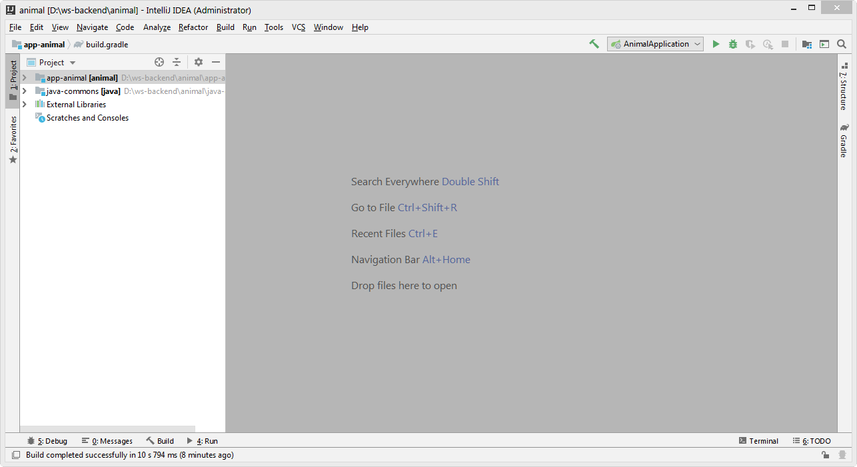The width and height of the screenshot is (857, 467).
Task: Click the build completed status message
Action: 130,455
